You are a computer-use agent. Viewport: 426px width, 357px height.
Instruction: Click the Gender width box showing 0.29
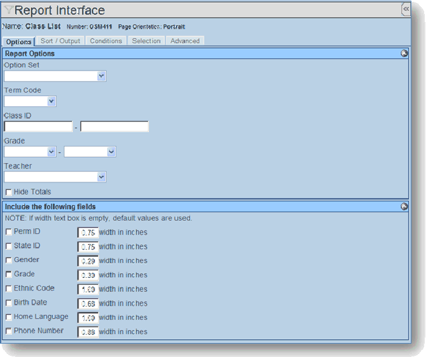(88, 261)
